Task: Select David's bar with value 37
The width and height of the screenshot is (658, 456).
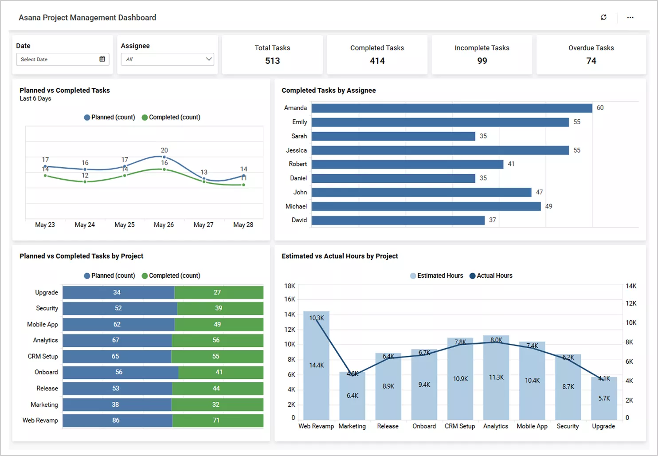Action: 398,220
